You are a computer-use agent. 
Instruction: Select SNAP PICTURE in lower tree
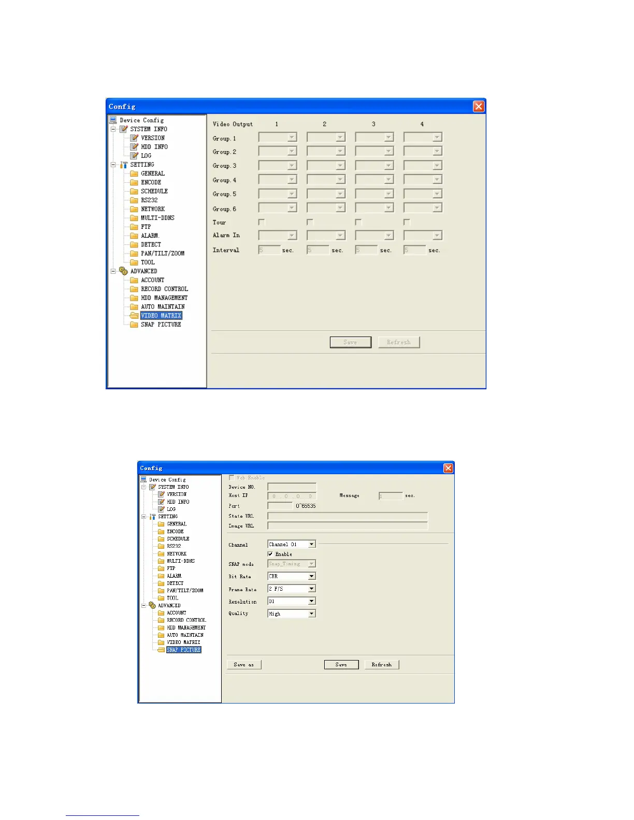point(184,650)
